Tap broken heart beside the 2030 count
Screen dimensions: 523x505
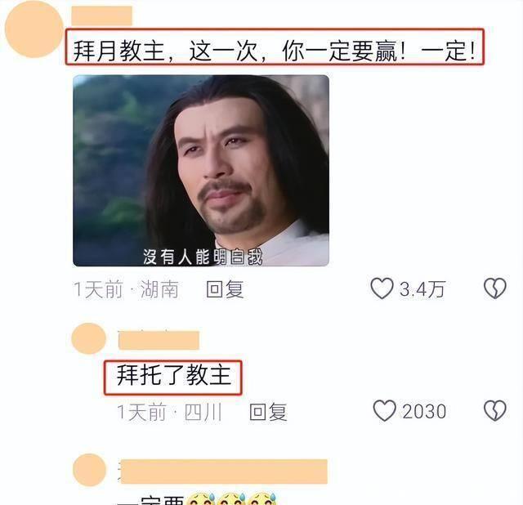pyautogui.click(x=495, y=410)
